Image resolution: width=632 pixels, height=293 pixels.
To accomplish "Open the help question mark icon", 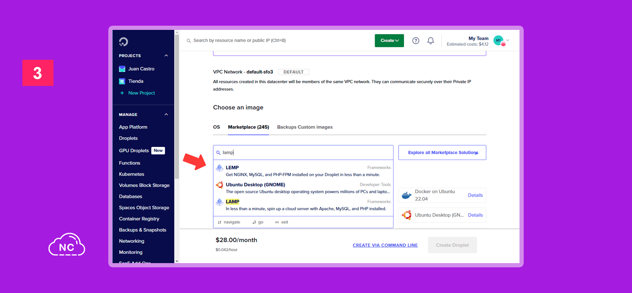I will click(x=416, y=40).
